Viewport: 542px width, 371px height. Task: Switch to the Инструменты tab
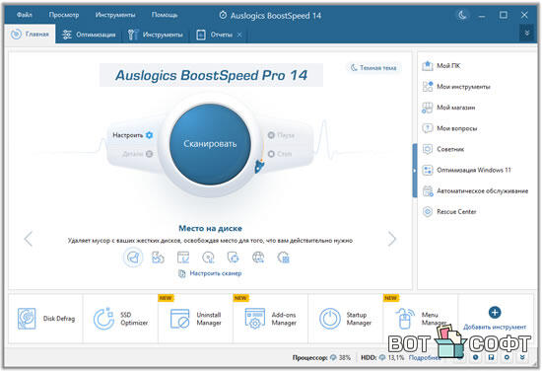click(155, 35)
